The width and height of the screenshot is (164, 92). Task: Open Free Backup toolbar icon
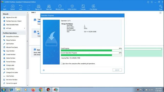93,7
